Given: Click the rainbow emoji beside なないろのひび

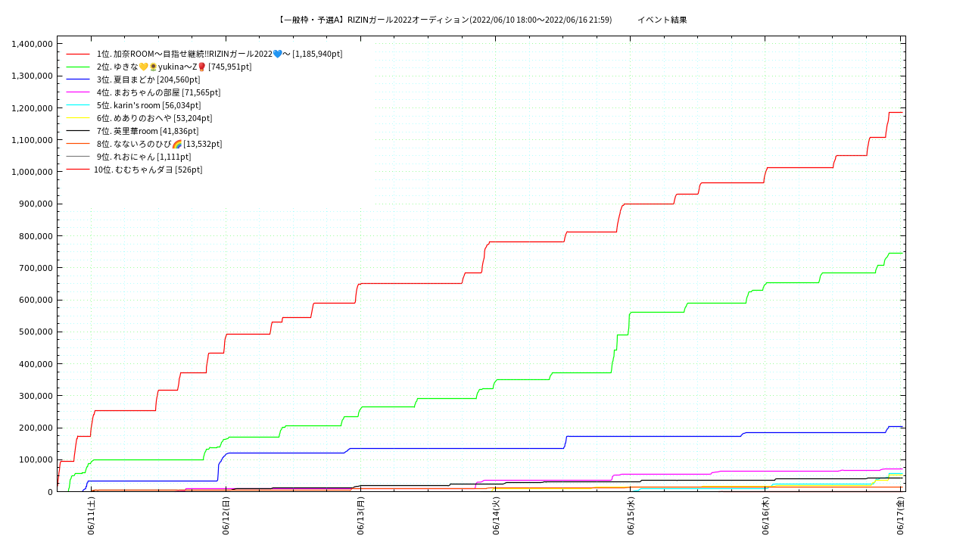Looking at the screenshot, I should tap(177, 144).
